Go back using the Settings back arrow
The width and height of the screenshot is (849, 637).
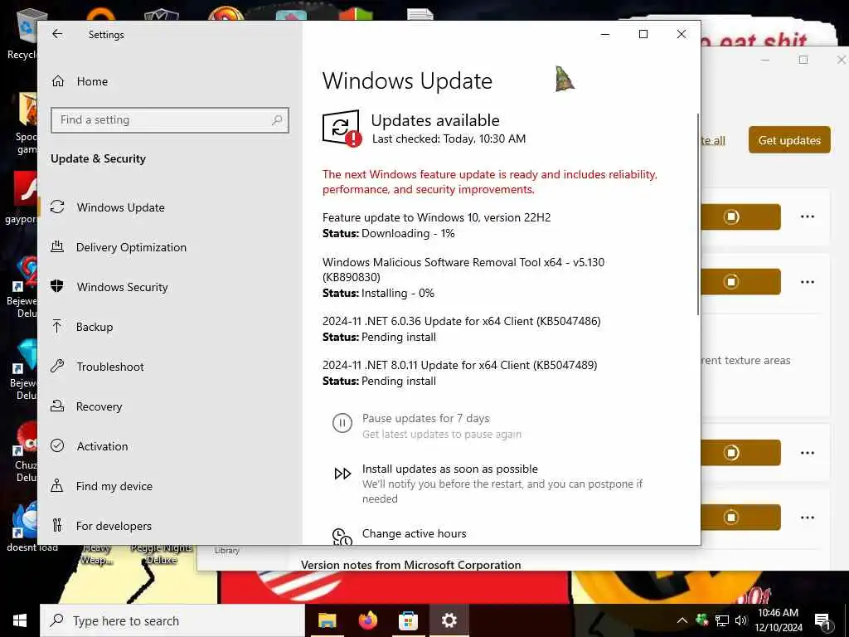[x=57, y=34]
